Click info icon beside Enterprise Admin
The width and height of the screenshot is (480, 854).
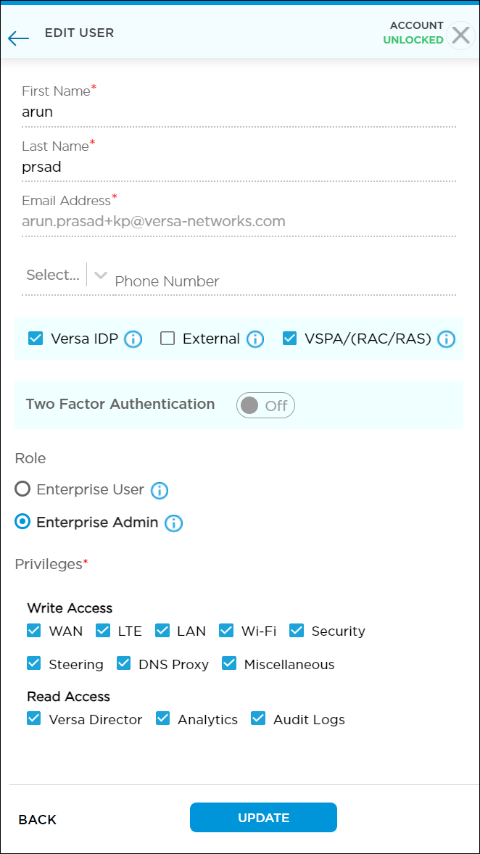[173, 523]
